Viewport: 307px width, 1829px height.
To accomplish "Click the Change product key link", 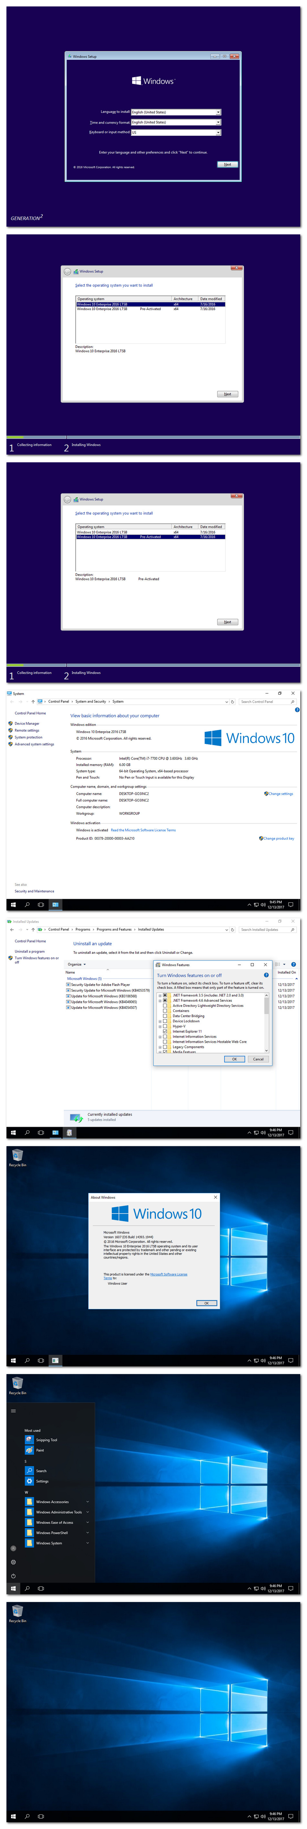I will (x=278, y=839).
